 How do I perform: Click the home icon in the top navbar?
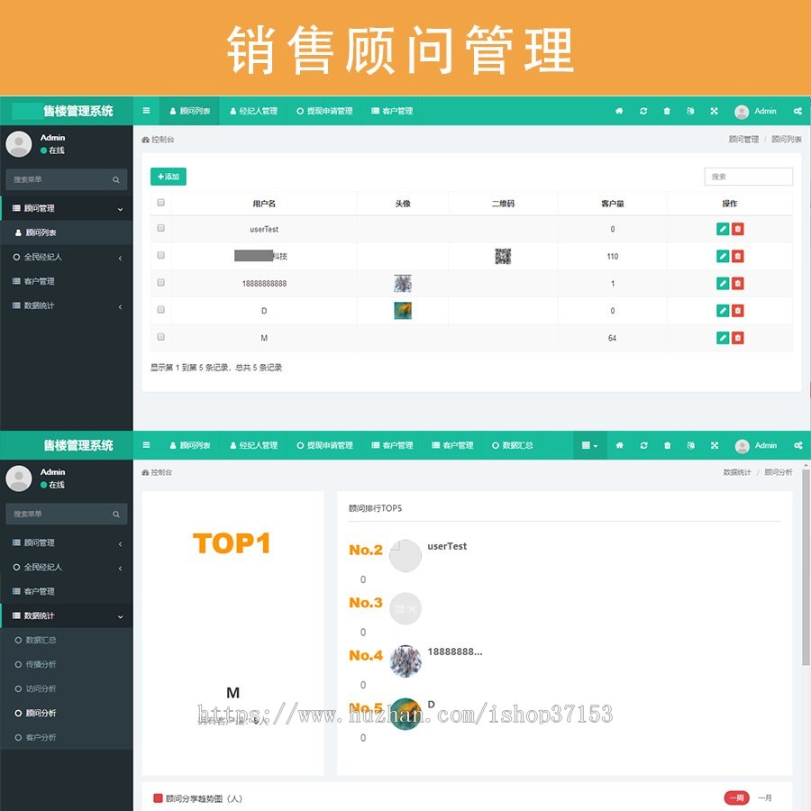pos(618,110)
